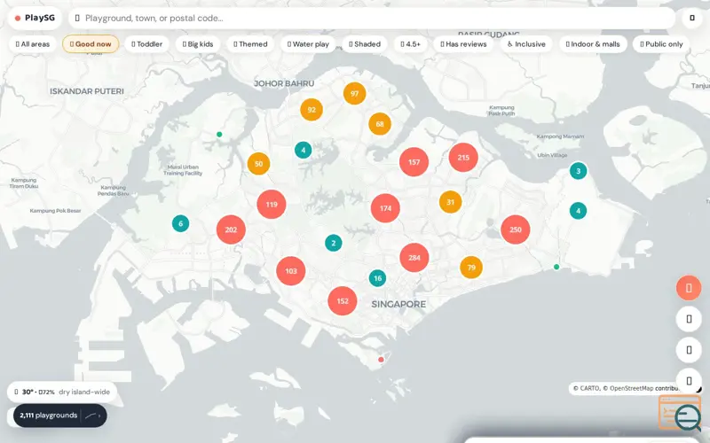710x443 pixels.
Task: Open the All areas filter
Action: (33, 44)
